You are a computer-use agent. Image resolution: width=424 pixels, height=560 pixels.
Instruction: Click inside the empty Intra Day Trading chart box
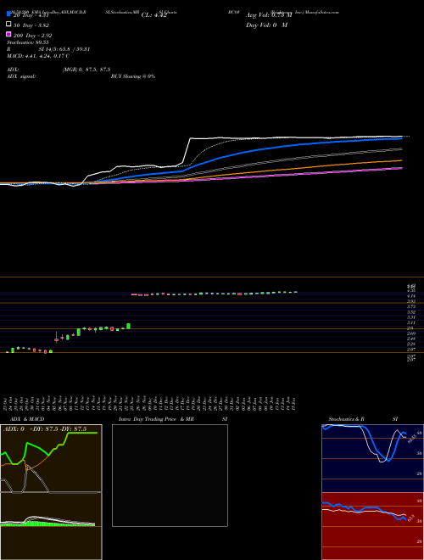pyautogui.click(x=170, y=475)
